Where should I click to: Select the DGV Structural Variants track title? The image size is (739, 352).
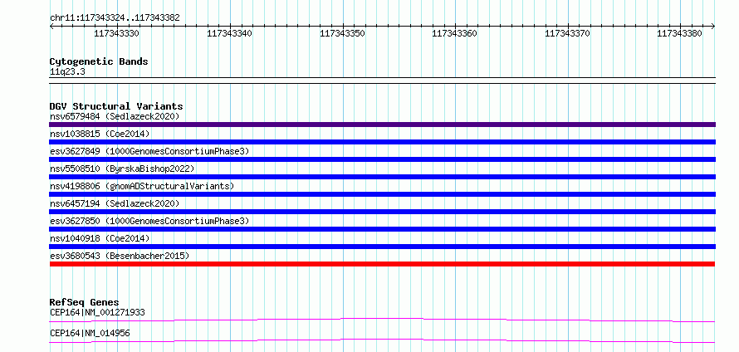pyautogui.click(x=116, y=106)
